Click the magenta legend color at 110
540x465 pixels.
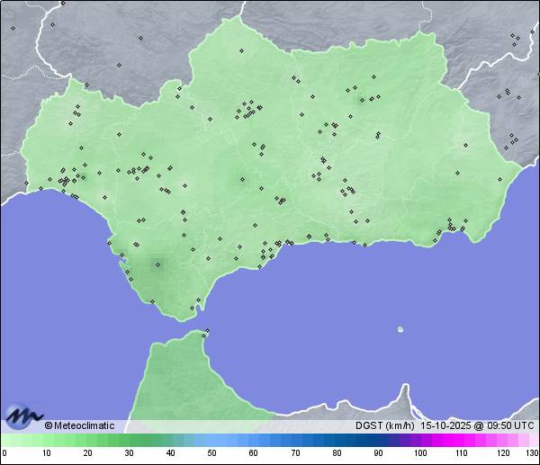pos(461,441)
